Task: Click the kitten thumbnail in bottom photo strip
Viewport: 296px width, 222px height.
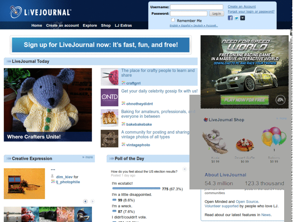Action: 48,215
